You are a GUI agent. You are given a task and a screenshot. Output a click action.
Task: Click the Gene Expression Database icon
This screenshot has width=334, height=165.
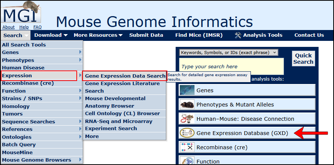point(187,133)
